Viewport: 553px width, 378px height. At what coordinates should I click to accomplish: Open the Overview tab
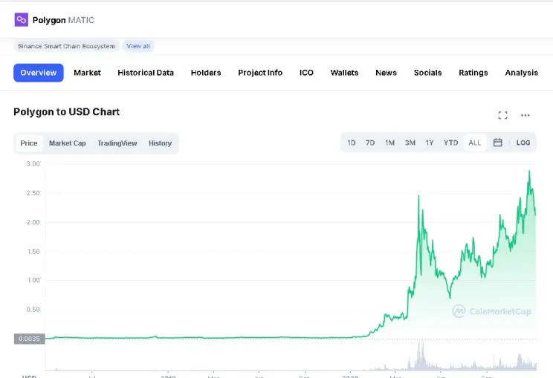[x=39, y=73]
